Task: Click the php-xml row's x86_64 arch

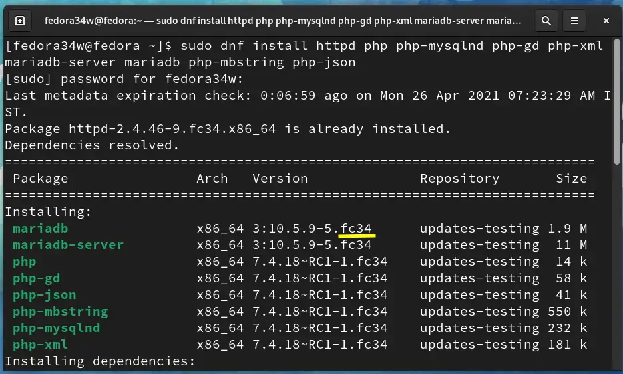Action: tap(220, 345)
